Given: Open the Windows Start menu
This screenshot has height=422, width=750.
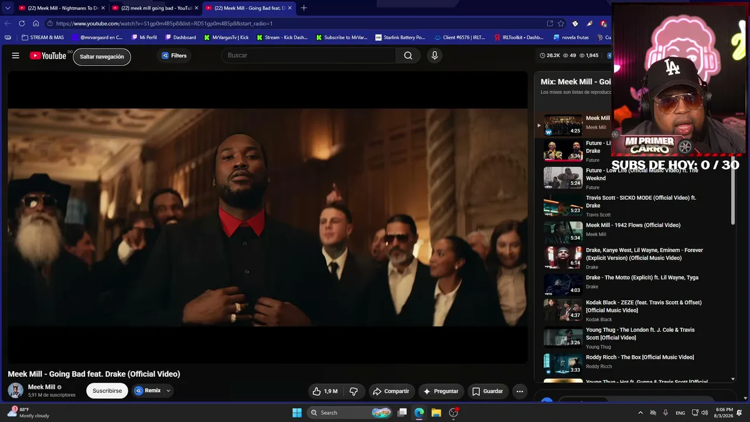Looking at the screenshot, I should 297,413.
